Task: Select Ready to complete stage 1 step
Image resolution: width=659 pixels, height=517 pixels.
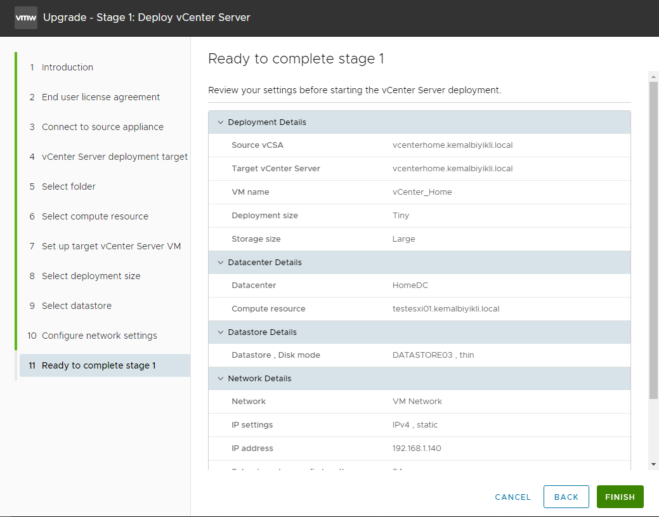Action: coord(105,365)
